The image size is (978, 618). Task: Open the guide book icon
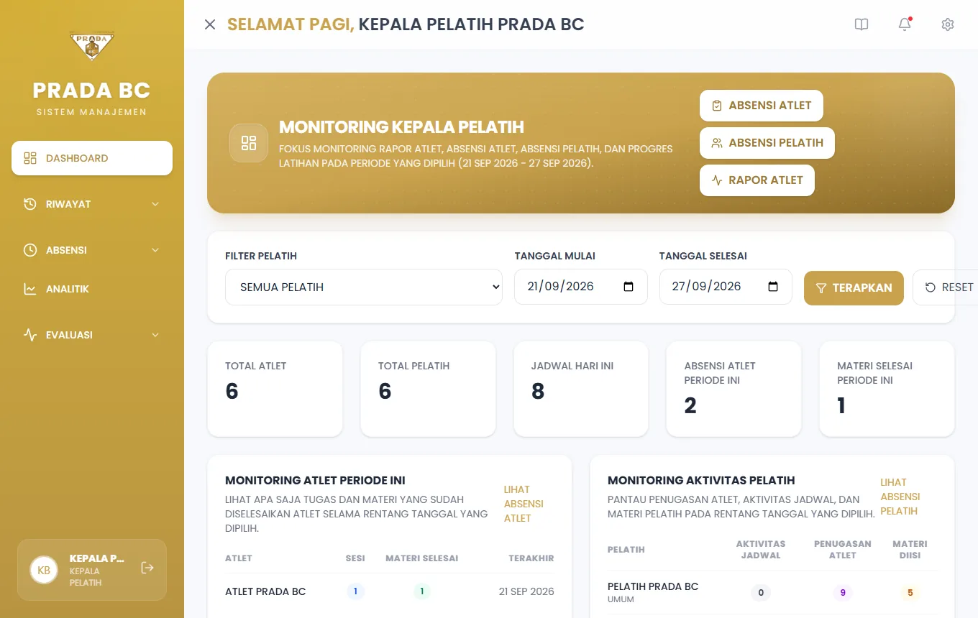pyautogui.click(x=862, y=24)
